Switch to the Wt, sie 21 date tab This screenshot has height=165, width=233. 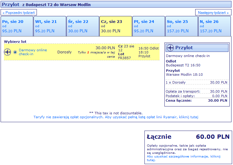click(x=50, y=26)
